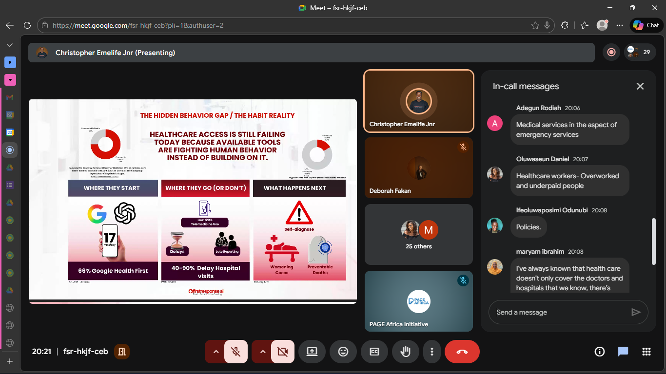Image resolution: width=666 pixels, height=374 pixels.
Task: Click the 'Policies.' chat message
Action: (x=529, y=227)
